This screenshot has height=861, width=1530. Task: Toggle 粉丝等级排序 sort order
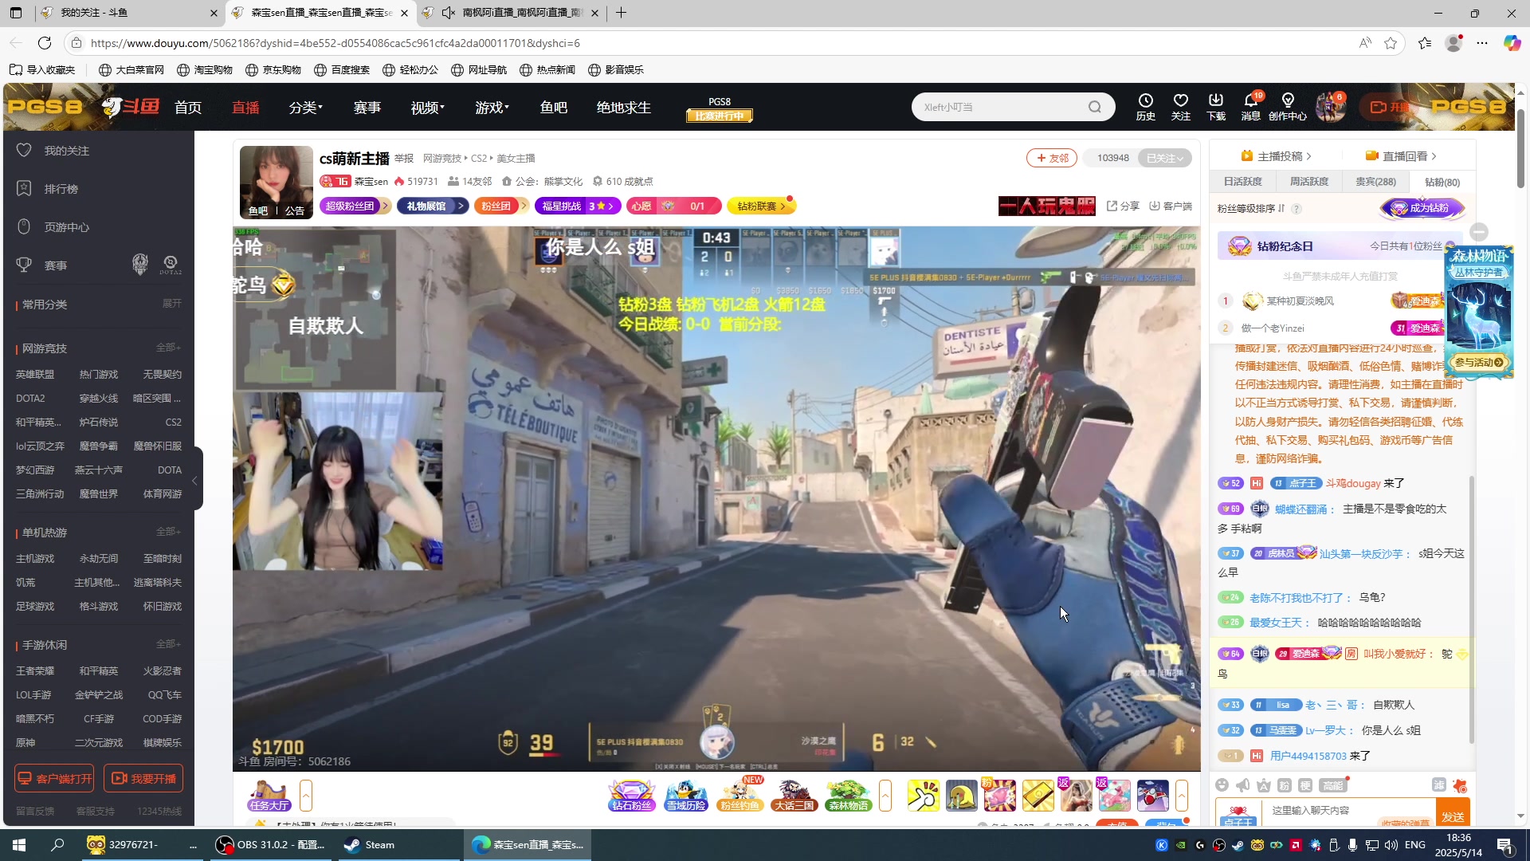pyautogui.click(x=1251, y=208)
